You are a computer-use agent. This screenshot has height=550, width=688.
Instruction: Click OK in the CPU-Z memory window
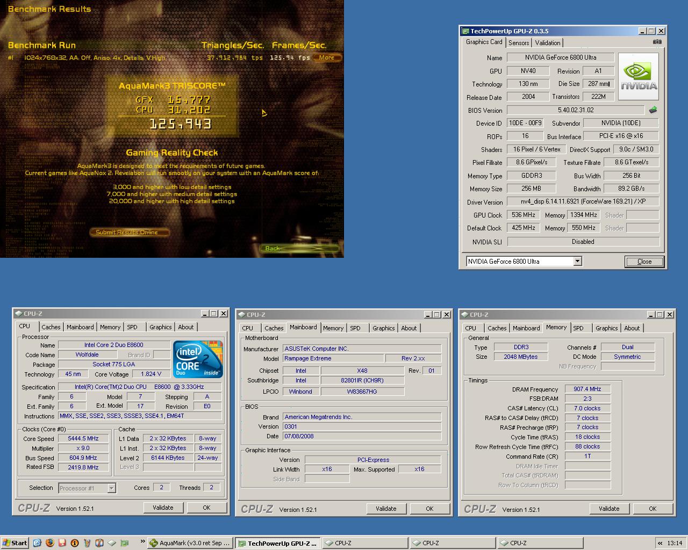[653, 509]
